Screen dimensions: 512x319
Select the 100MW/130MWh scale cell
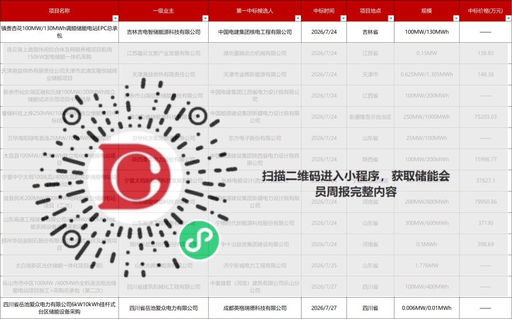pyautogui.click(x=427, y=32)
